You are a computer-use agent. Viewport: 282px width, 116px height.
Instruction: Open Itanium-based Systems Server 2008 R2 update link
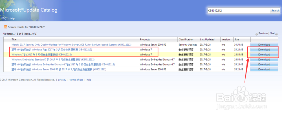click(x=71, y=44)
